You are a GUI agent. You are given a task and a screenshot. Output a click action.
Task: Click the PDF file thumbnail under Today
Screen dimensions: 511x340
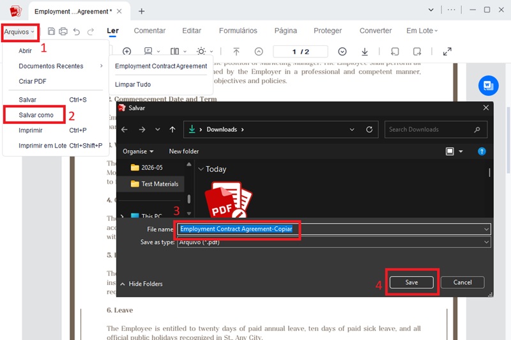click(229, 199)
